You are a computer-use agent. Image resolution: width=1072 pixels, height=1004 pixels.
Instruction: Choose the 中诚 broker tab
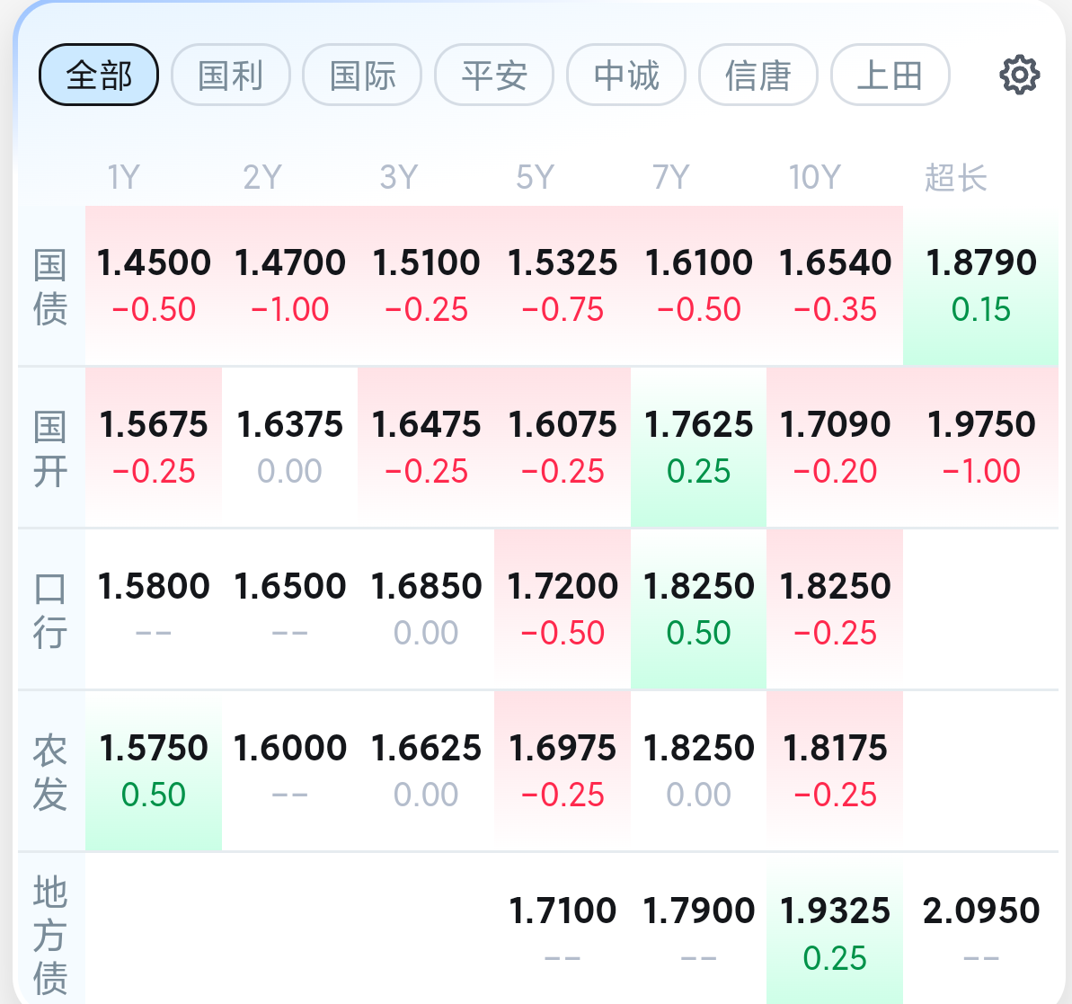tap(626, 75)
